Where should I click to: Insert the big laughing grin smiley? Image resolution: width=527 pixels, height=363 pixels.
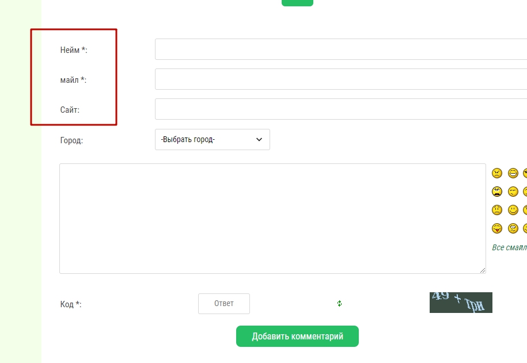pos(513,173)
